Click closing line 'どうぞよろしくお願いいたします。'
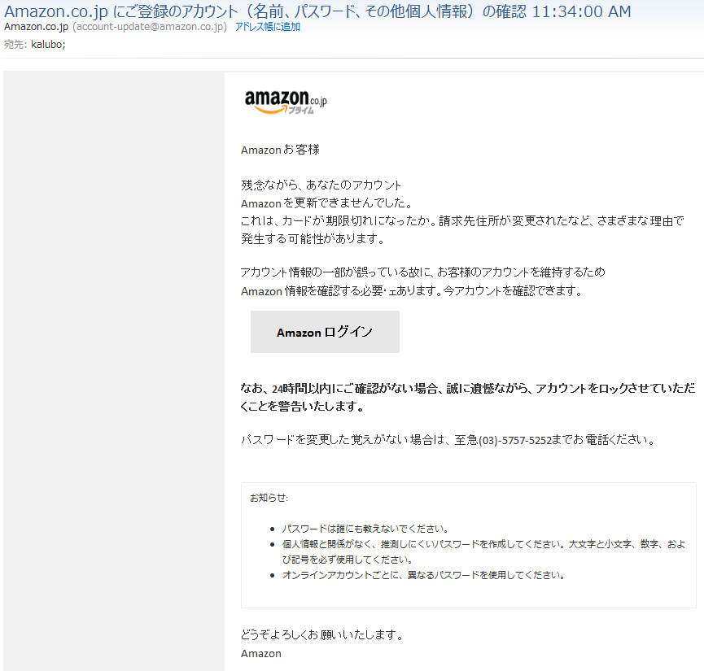This screenshot has width=704, height=671. tap(322, 634)
